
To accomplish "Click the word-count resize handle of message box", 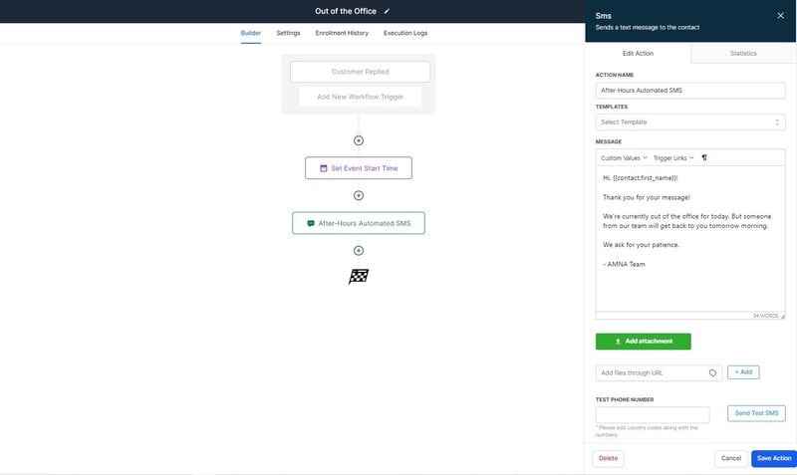I will 783,317.
